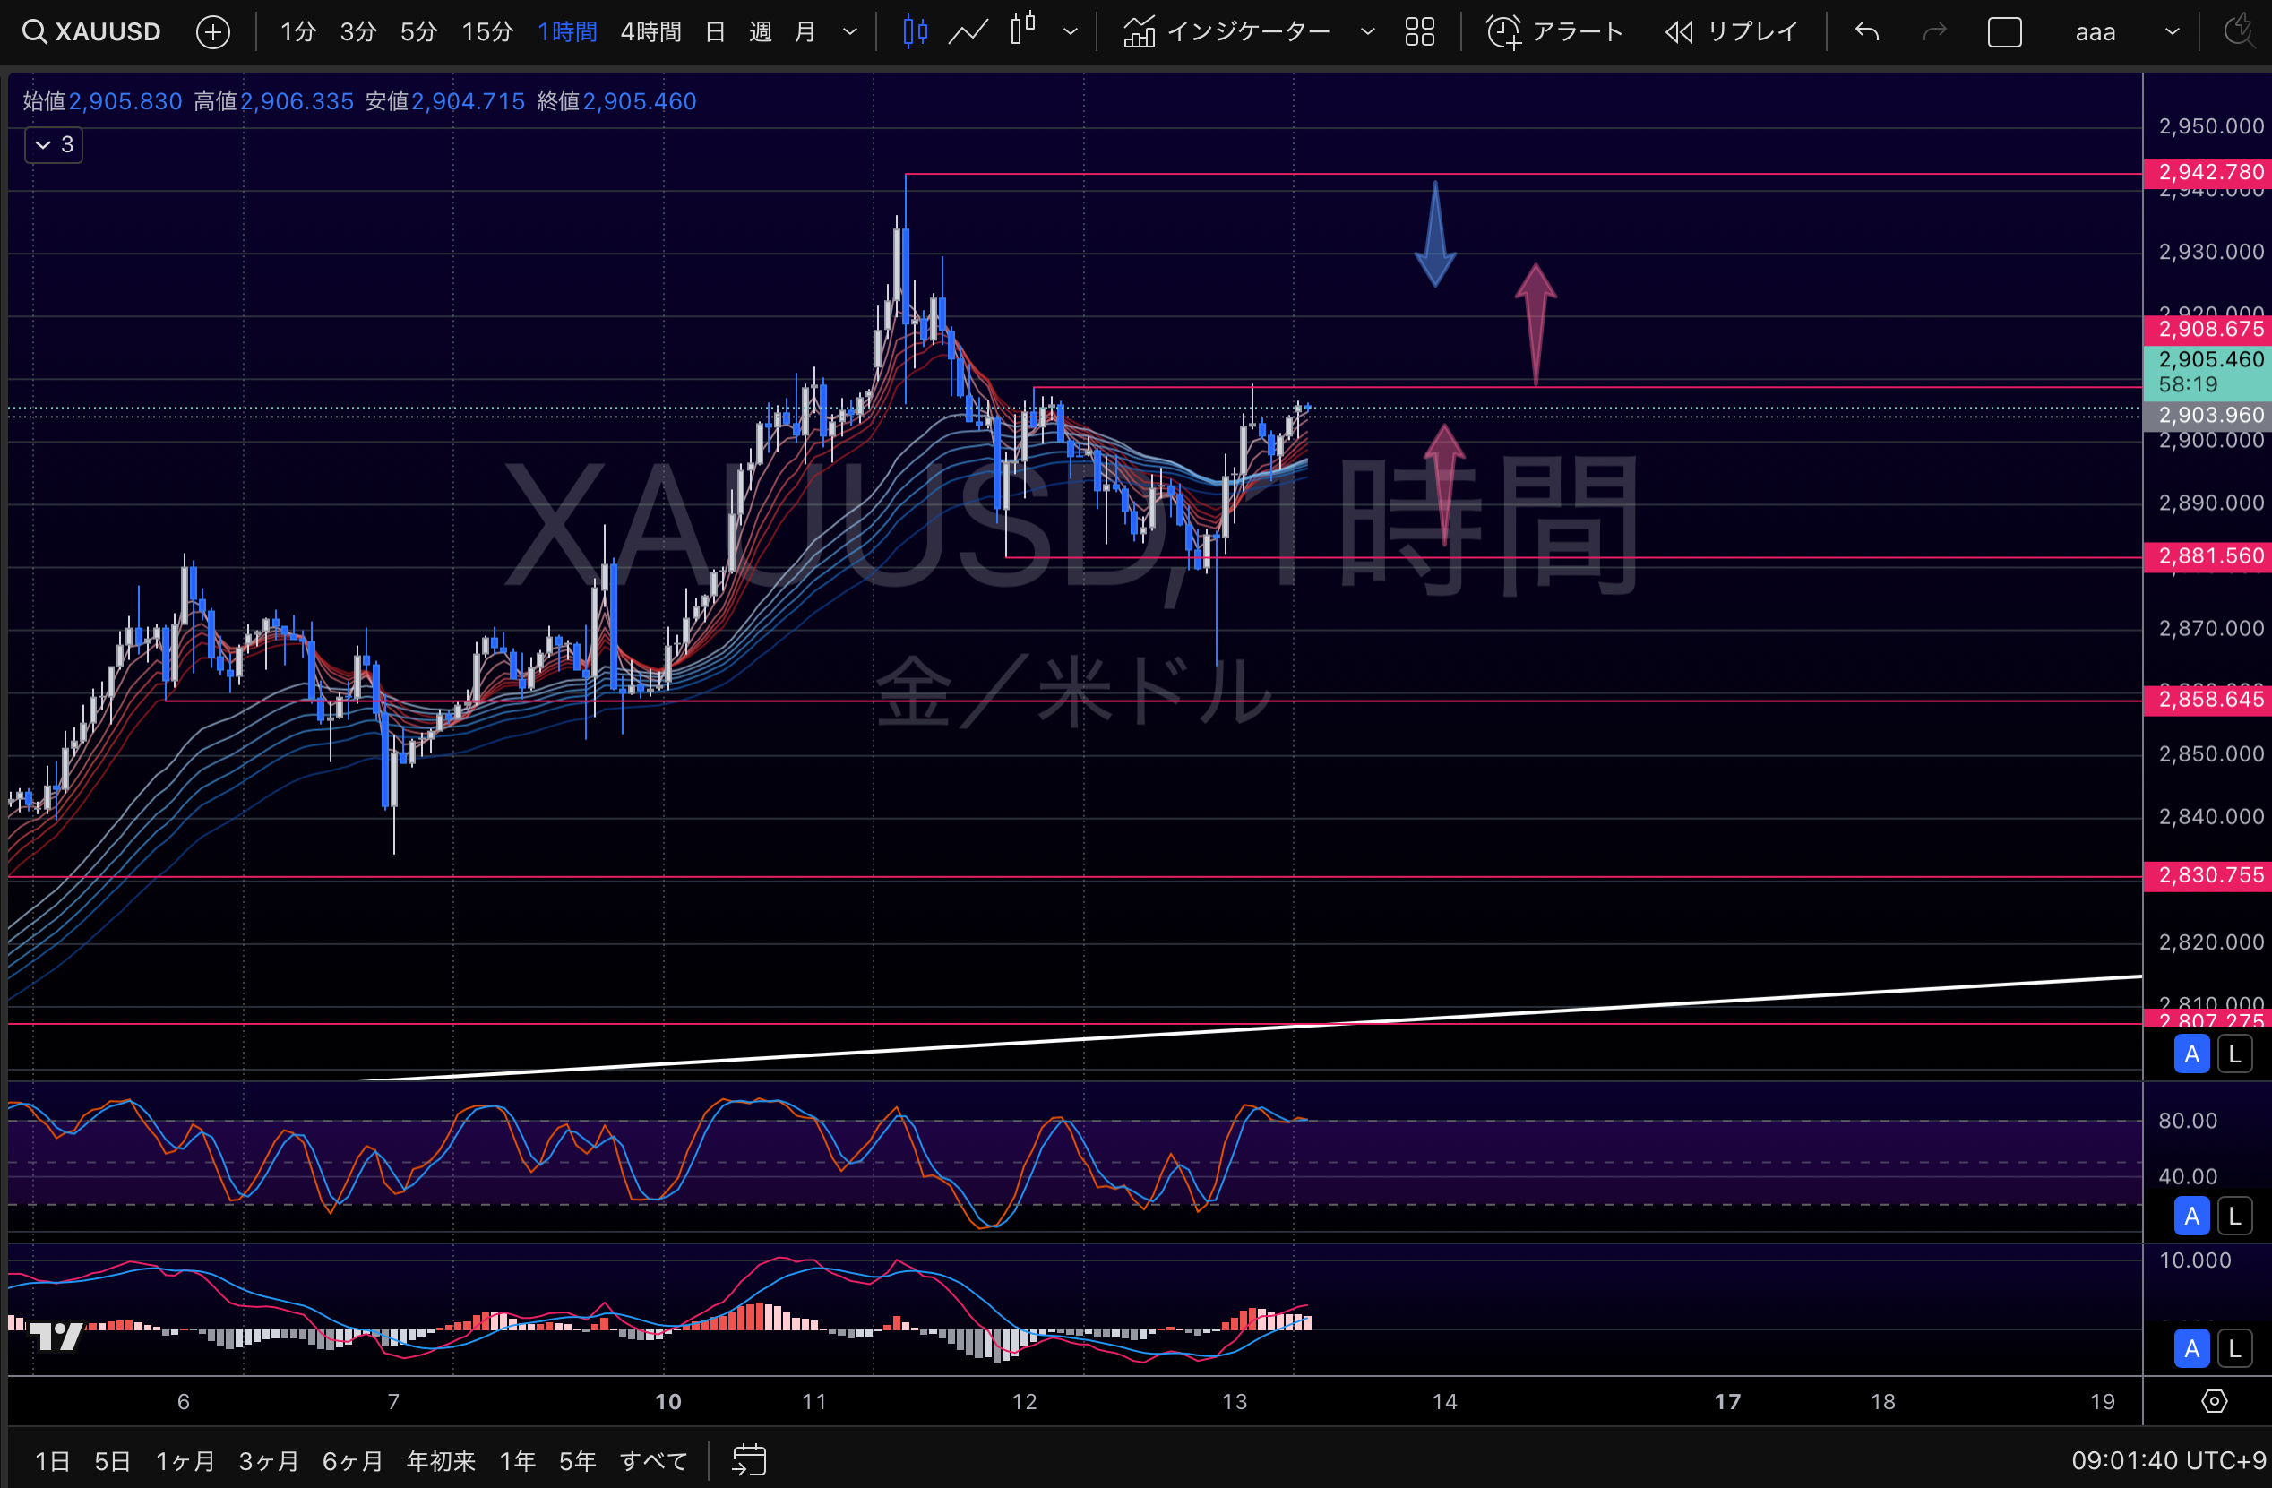Create an アラート alert

click(1554, 32)
